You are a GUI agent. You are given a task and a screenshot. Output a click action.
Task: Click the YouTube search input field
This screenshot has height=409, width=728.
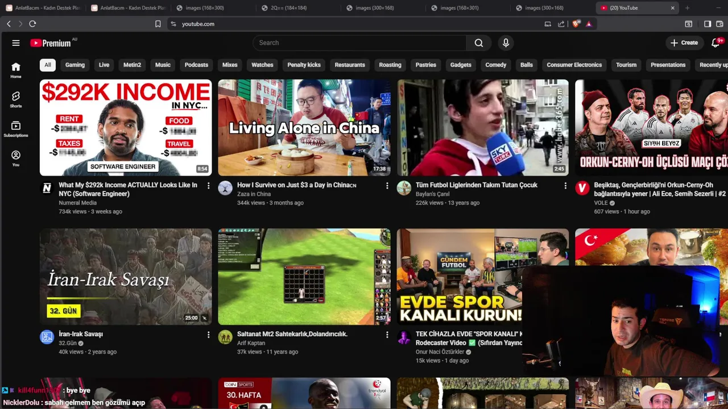359,43
